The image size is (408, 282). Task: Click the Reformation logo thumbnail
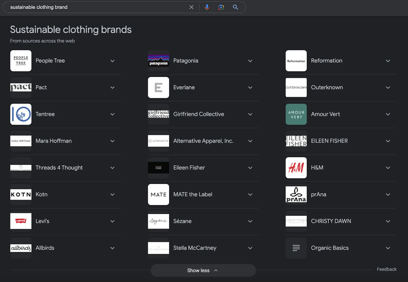click(296, 61)
